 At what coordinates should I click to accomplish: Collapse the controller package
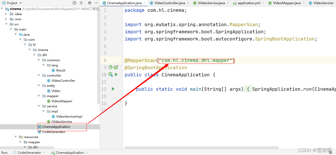(39, 75)
